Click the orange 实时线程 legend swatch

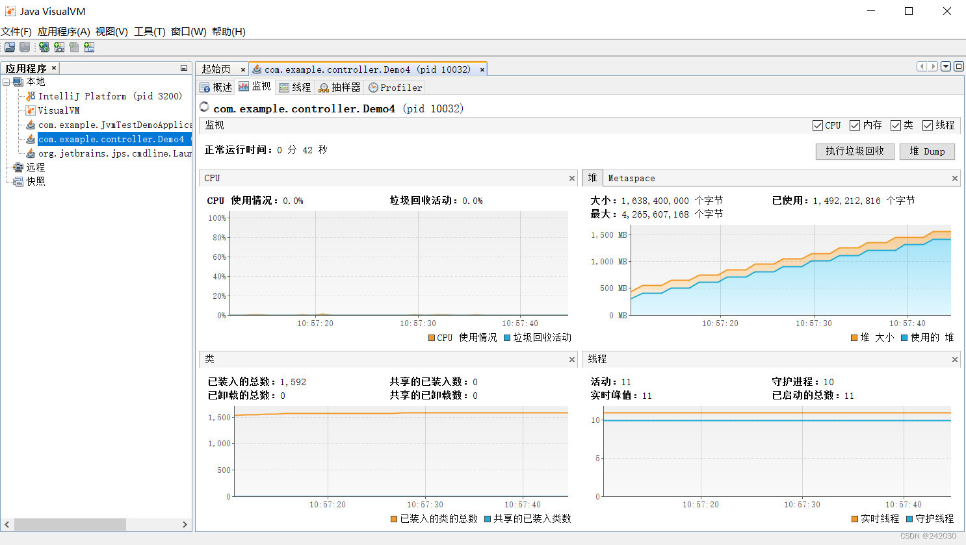point(855,519)
